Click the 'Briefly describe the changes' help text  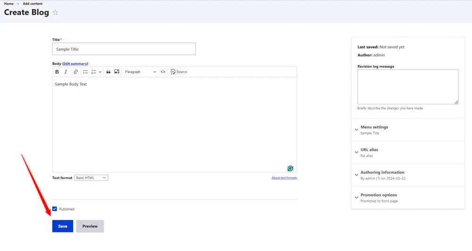click(390, 108)
